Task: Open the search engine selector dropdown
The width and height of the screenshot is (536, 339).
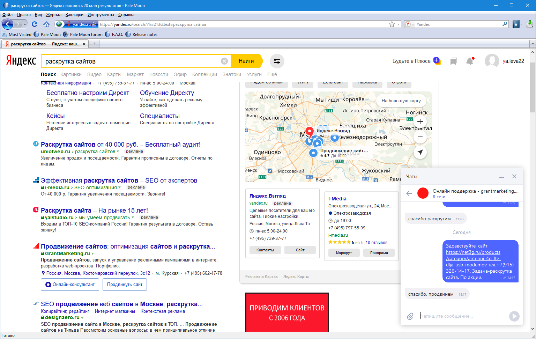Action: tap(410, 24)
